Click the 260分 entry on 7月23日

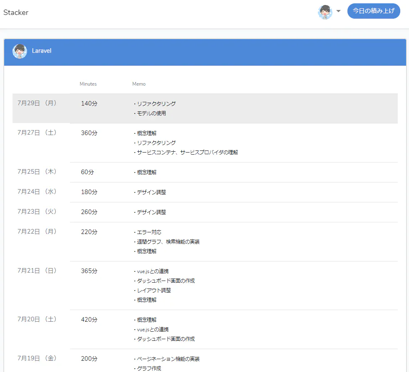89,212
